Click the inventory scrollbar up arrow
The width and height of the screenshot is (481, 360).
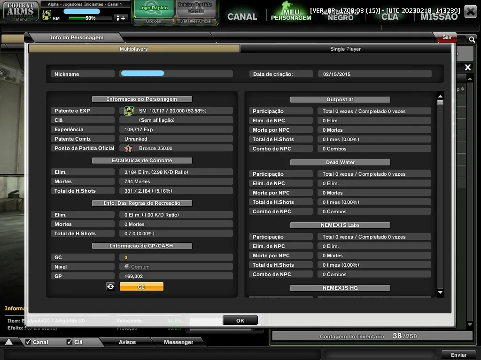470,79
